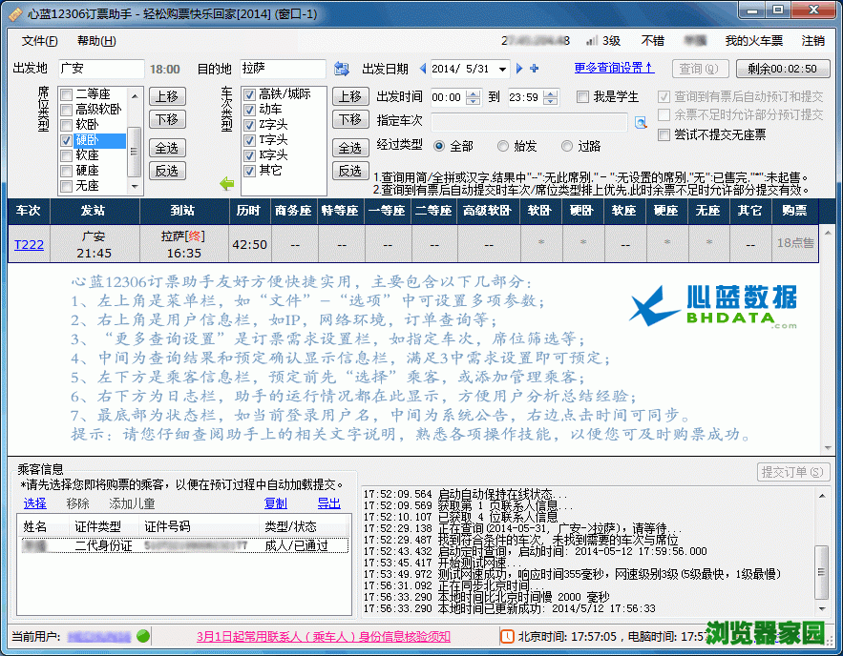Click the search icon beside 指定车次 field
Image resolution: width=843 pixels, height=656 pixels.
[x=641, y=122]
